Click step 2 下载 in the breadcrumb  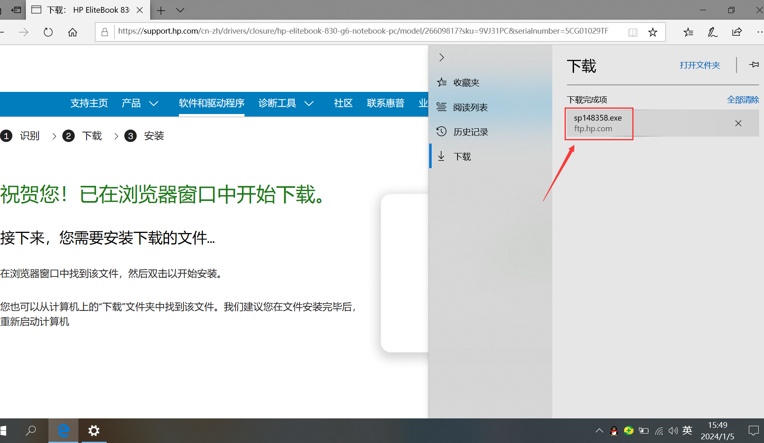[82, 136]
